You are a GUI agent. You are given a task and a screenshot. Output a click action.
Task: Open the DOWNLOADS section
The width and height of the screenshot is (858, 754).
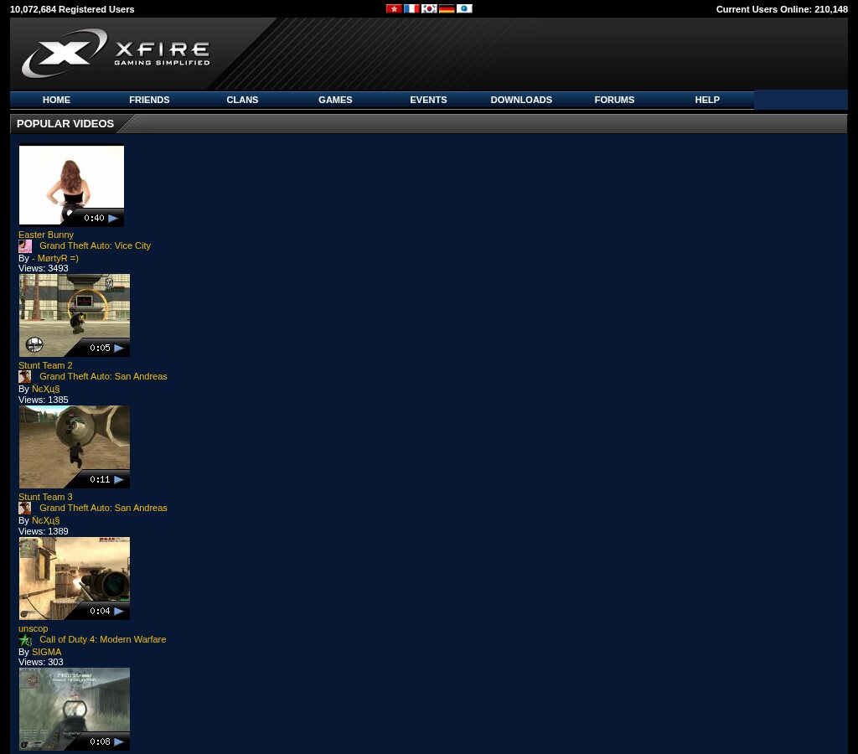click(x=521, y=101)
